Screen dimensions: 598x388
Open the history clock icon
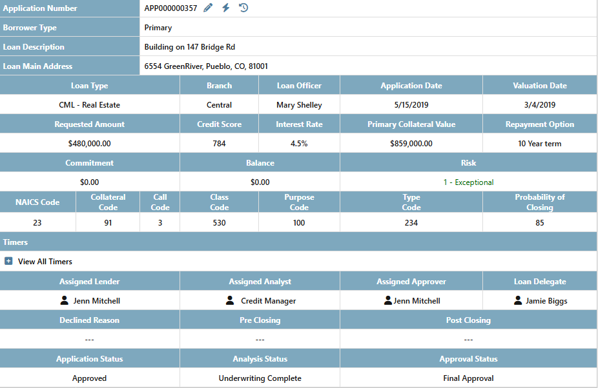pyautogui.click(x=243, y=8)
